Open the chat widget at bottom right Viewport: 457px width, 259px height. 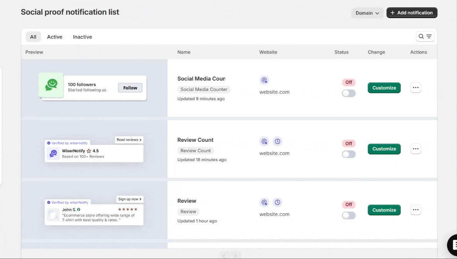pos(453,244)
